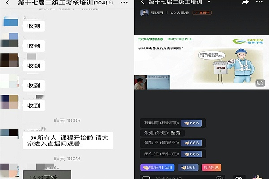This screenshot has width=269, height=179.
Task: Tap the avatar next to the @所有人 message
Action: [x=9, y=134]
